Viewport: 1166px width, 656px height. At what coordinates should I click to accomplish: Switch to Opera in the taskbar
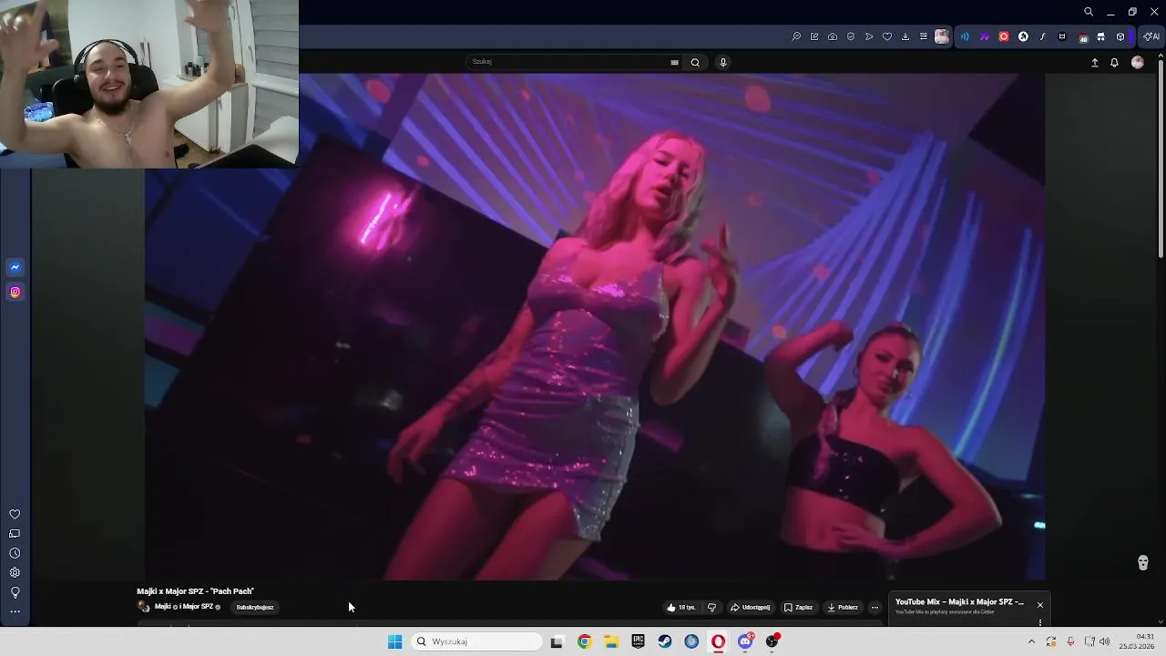pyautogui.click(x=719, y=641)
